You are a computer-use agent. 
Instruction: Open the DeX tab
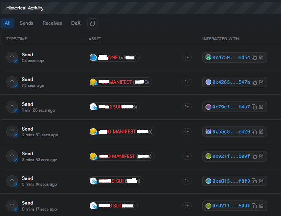76,23
